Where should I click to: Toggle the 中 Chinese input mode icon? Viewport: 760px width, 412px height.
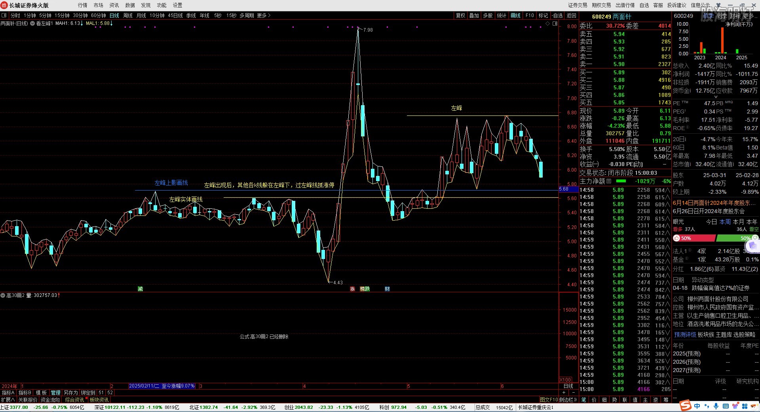[x=697, y=406]
